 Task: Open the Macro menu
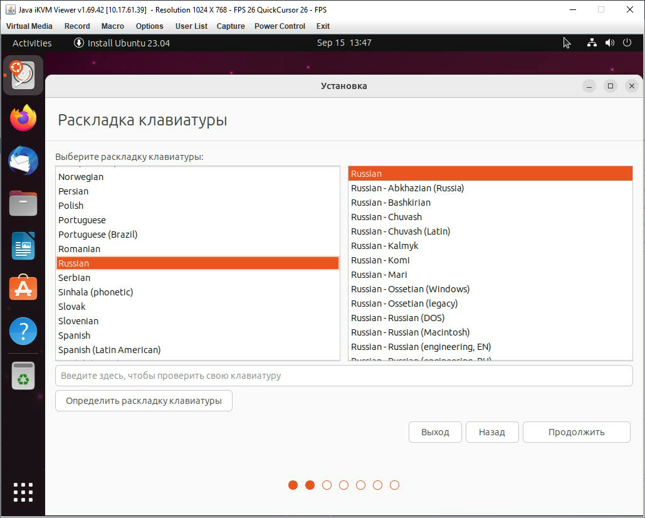click(x=112, y=26)
